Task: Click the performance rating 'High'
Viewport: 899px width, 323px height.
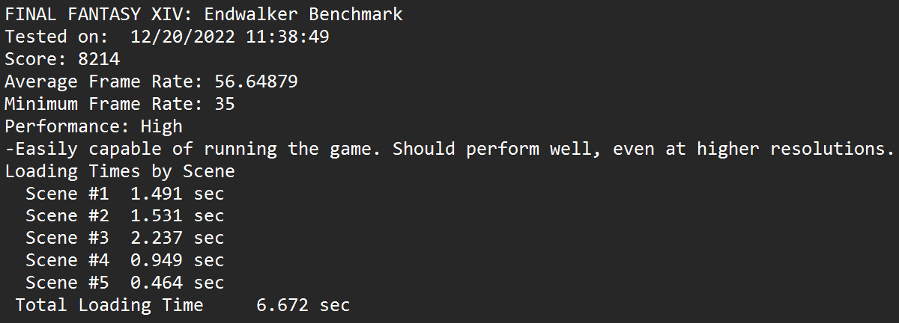Action: (x=161, y=126)
